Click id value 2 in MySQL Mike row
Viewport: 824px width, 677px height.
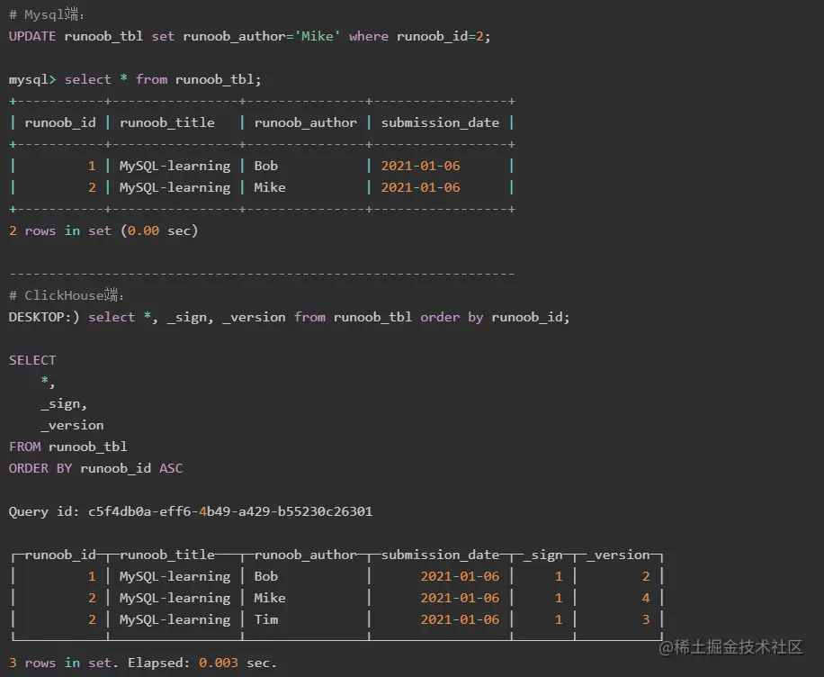point(92,187)
